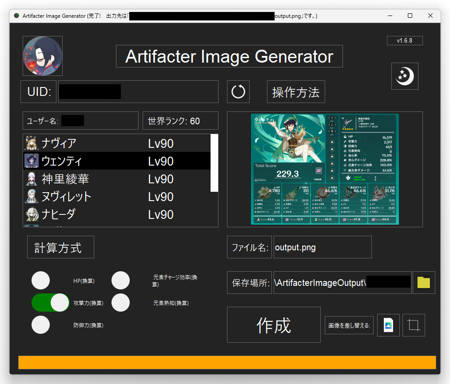Click the generated Venti build card preview

pyautogui.click(x=325, y=169)
